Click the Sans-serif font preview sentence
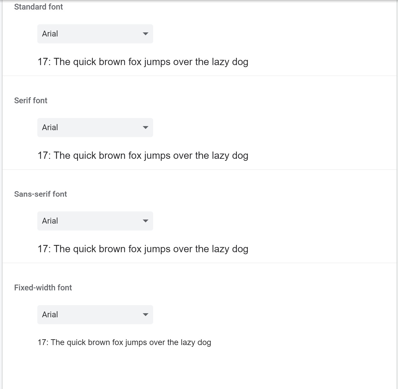This screenshot has height=389, width=398. (143, 249)
